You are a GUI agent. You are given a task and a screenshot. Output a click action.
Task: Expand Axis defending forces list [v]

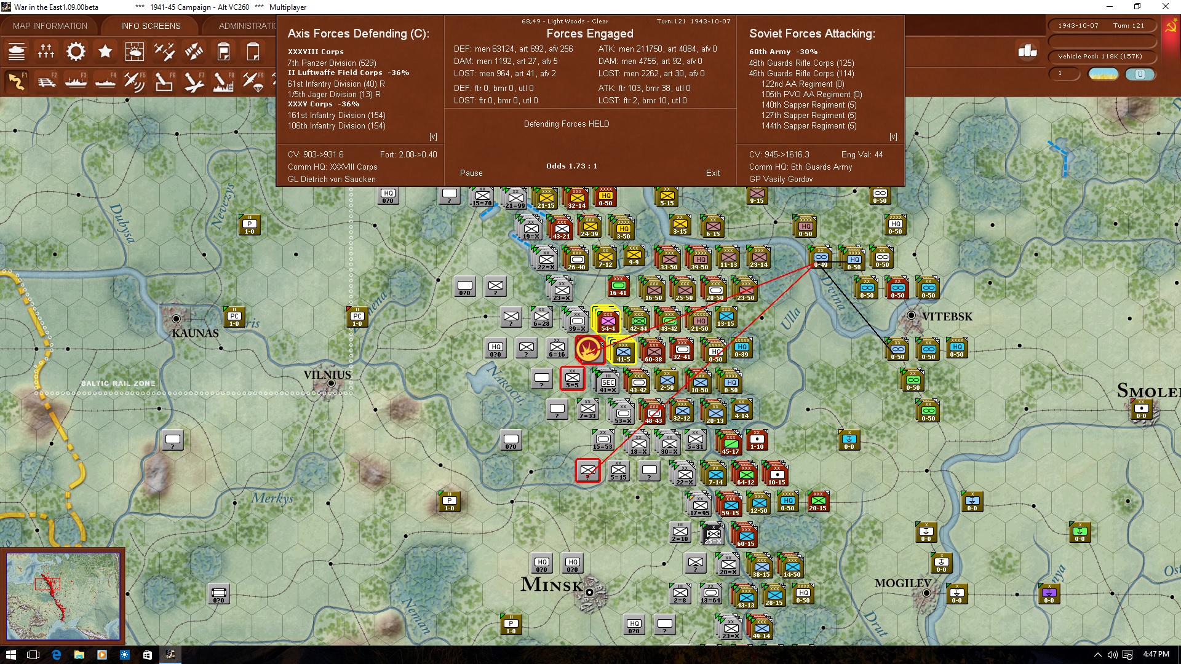coord(433,136)
